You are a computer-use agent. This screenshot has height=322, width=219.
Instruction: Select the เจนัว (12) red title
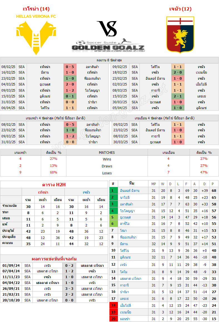pos(180,9)
